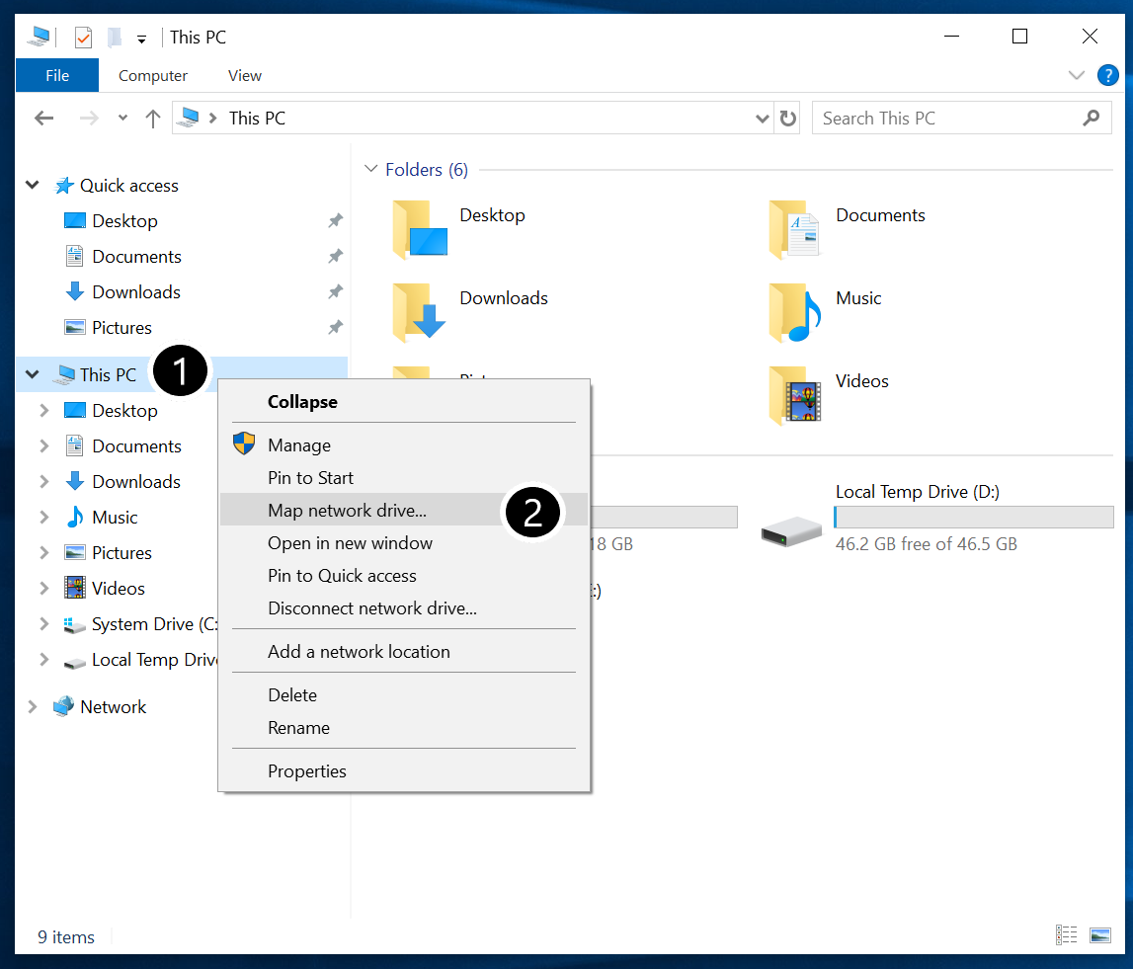1133x969 pixels.
Task: Select Desktop under Quick access
Action: click(124, 220)
